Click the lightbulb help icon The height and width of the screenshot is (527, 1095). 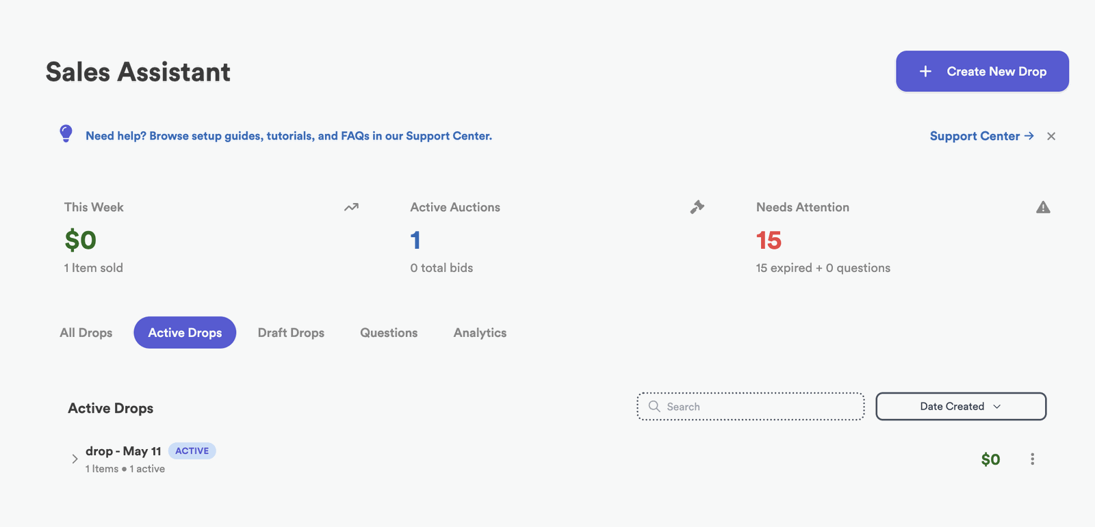click(x=66, y=133)
